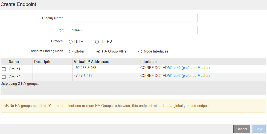Choose Node Interfaces binding mode
Screen dimensions: 267x134
[x=140, y=51]
